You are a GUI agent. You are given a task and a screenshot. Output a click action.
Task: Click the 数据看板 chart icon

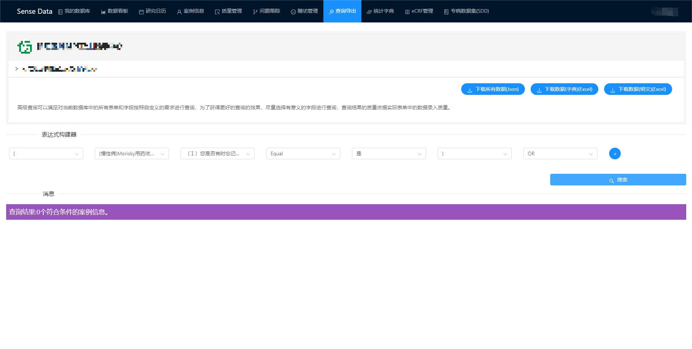[x=103, y=12]
